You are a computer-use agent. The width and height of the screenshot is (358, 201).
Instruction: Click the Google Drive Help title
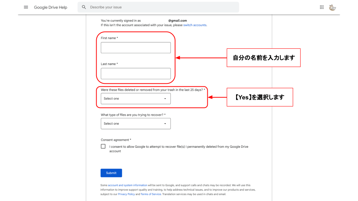50,7
